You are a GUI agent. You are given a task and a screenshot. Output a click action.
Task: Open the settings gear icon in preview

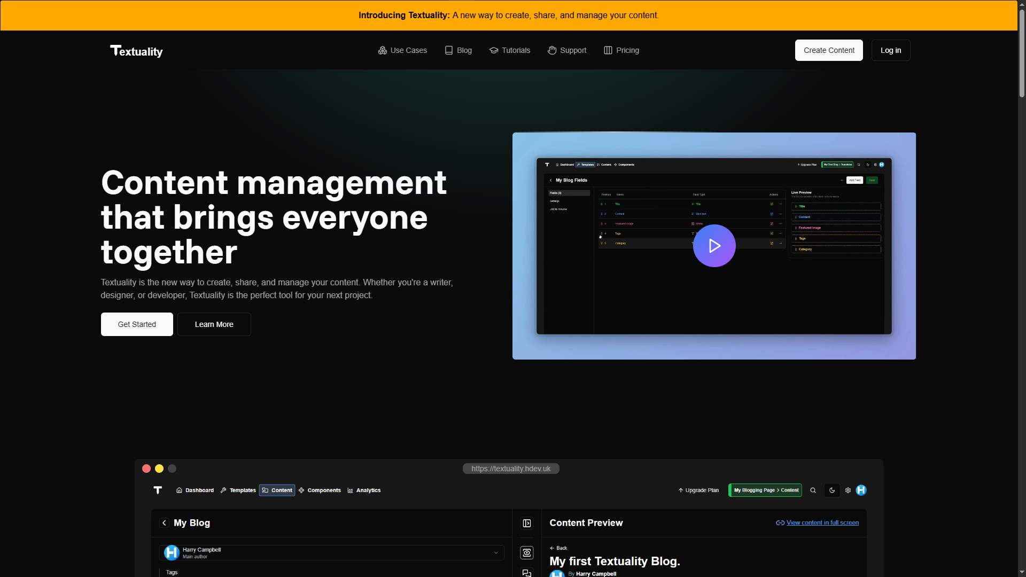(x=848, y=490)
